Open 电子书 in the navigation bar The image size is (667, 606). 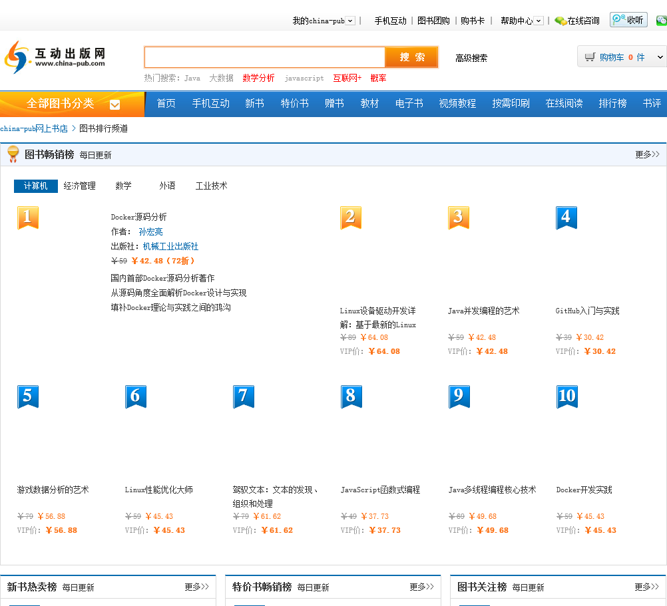click(x=409, y=103)
